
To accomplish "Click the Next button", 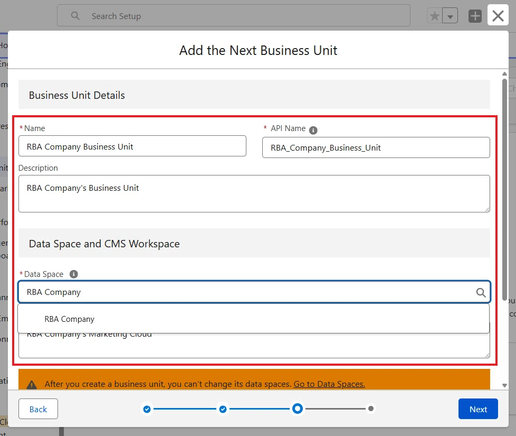I will pos(478,409).
